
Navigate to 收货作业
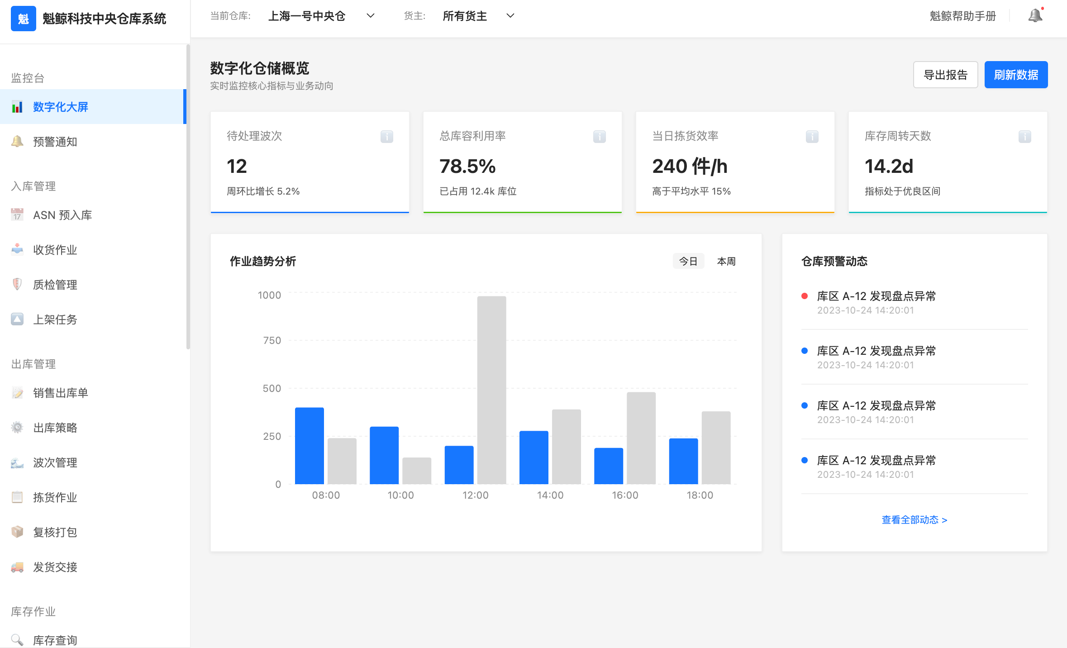coord(93,250)
